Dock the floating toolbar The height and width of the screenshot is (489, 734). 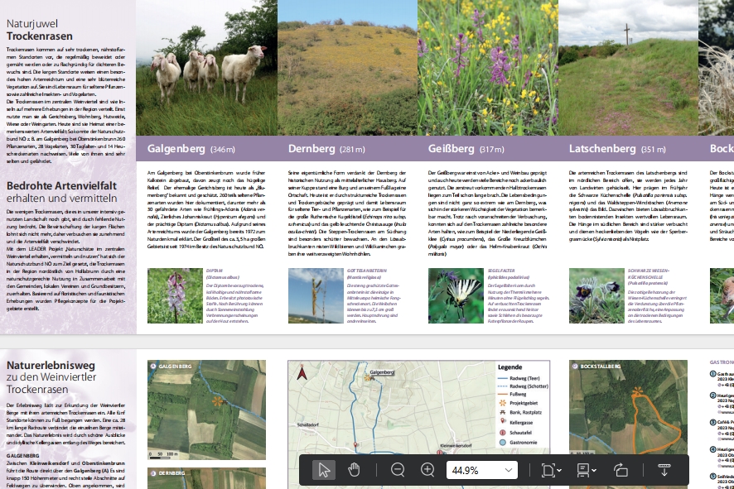tap(664, 470)
